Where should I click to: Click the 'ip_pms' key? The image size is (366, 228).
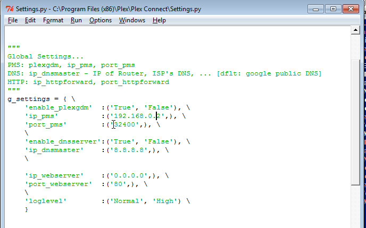tap(41, 116)
